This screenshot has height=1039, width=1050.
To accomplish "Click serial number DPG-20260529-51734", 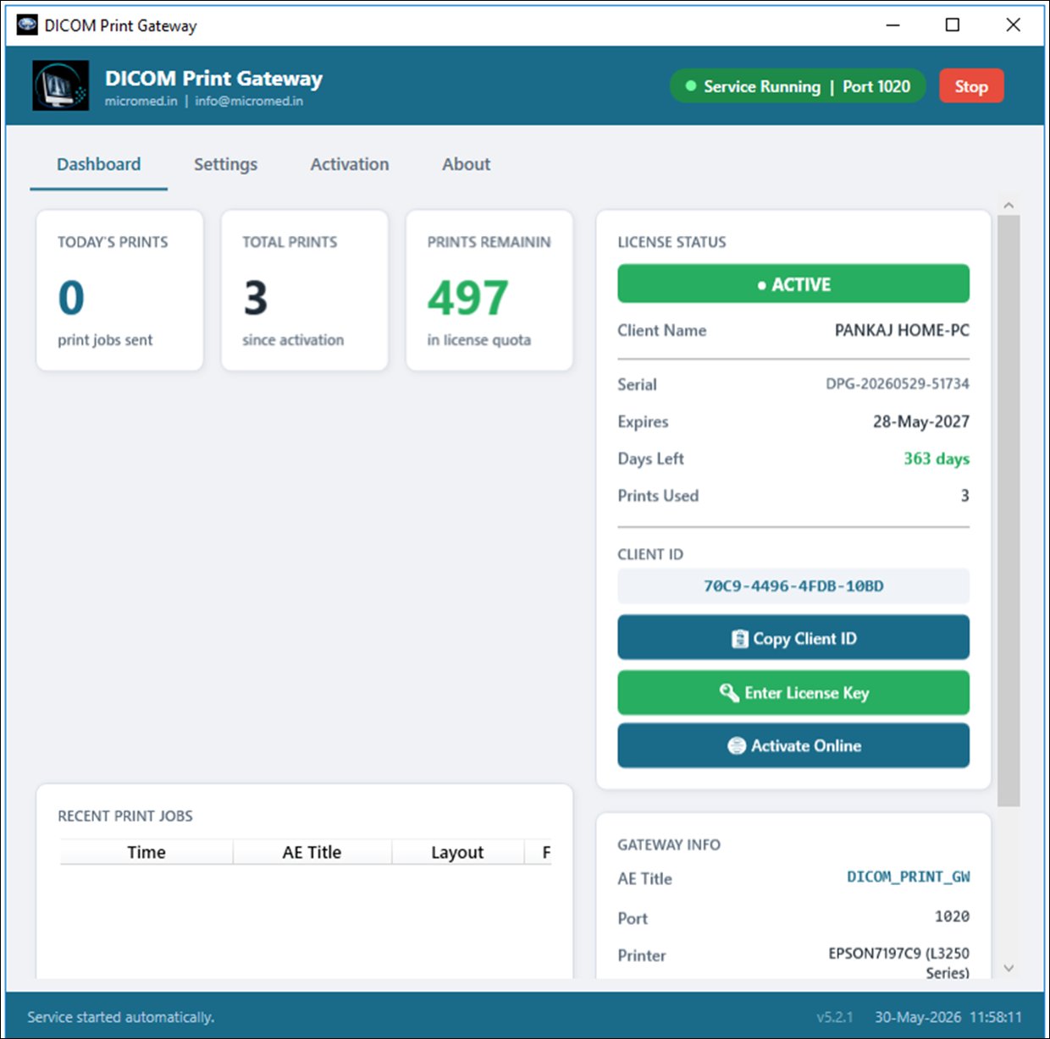I will tap(898, 384).
